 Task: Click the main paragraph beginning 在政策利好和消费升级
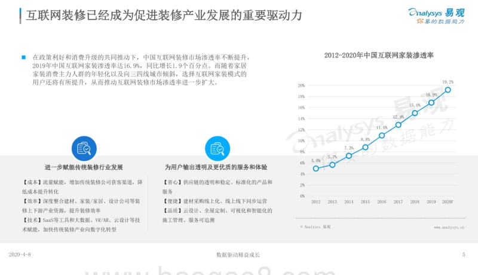(141, 70)
